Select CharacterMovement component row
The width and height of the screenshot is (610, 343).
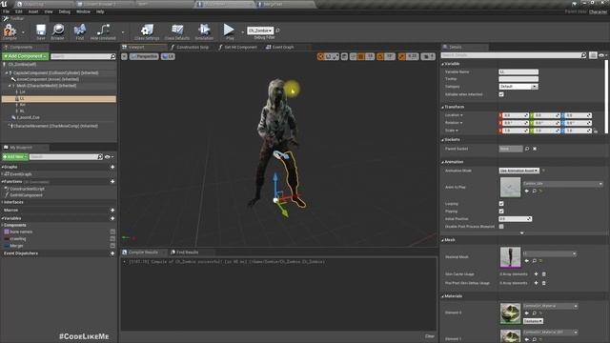pos(54,126)
